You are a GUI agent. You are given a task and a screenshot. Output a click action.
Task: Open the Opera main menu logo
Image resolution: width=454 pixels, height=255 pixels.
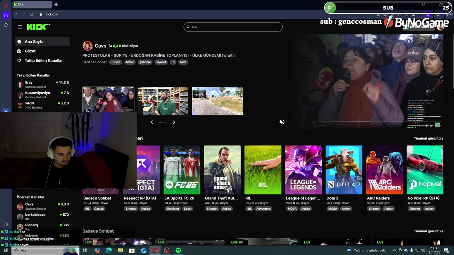6,6
